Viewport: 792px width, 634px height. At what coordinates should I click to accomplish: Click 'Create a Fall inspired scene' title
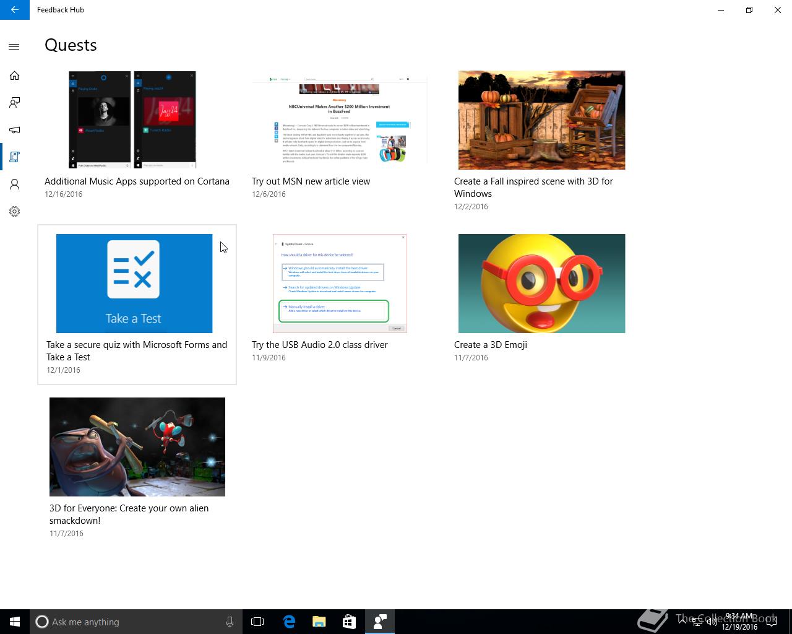[x=533, y=188]
